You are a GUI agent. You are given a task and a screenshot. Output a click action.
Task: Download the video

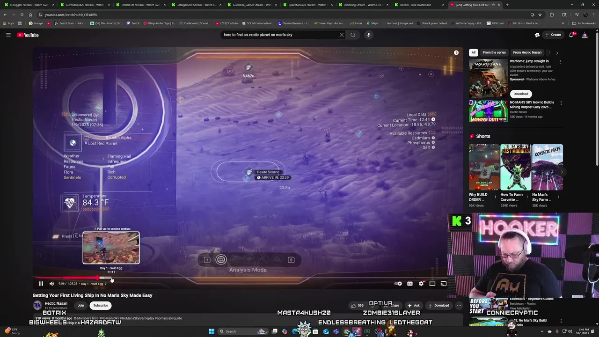[x=438, y=306]
